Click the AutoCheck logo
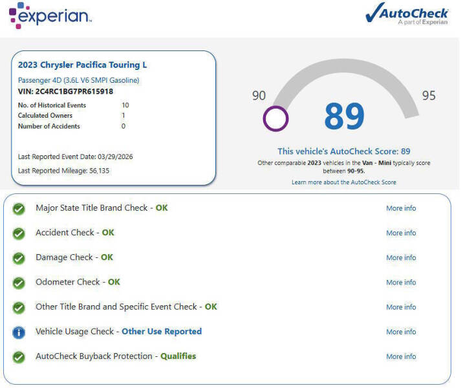The height and width of the screenshot is (388, 463). click(x=407, y=14)
